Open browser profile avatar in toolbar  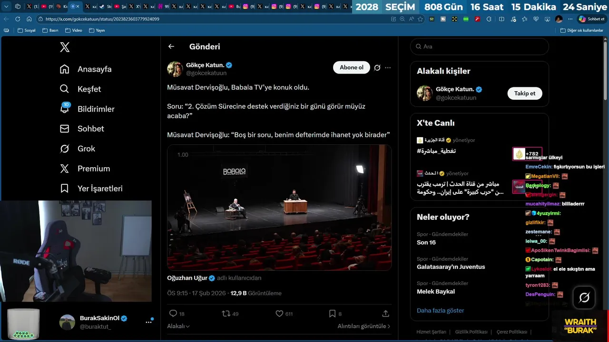pyautogui.click(x=559, y=19)
